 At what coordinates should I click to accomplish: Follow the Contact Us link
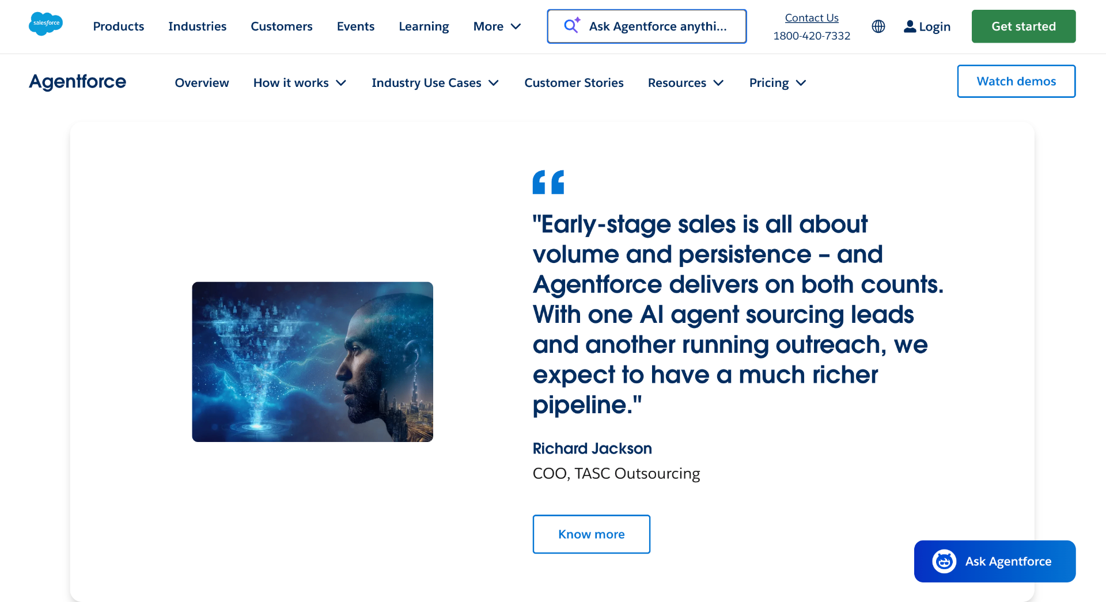(811, 18)
